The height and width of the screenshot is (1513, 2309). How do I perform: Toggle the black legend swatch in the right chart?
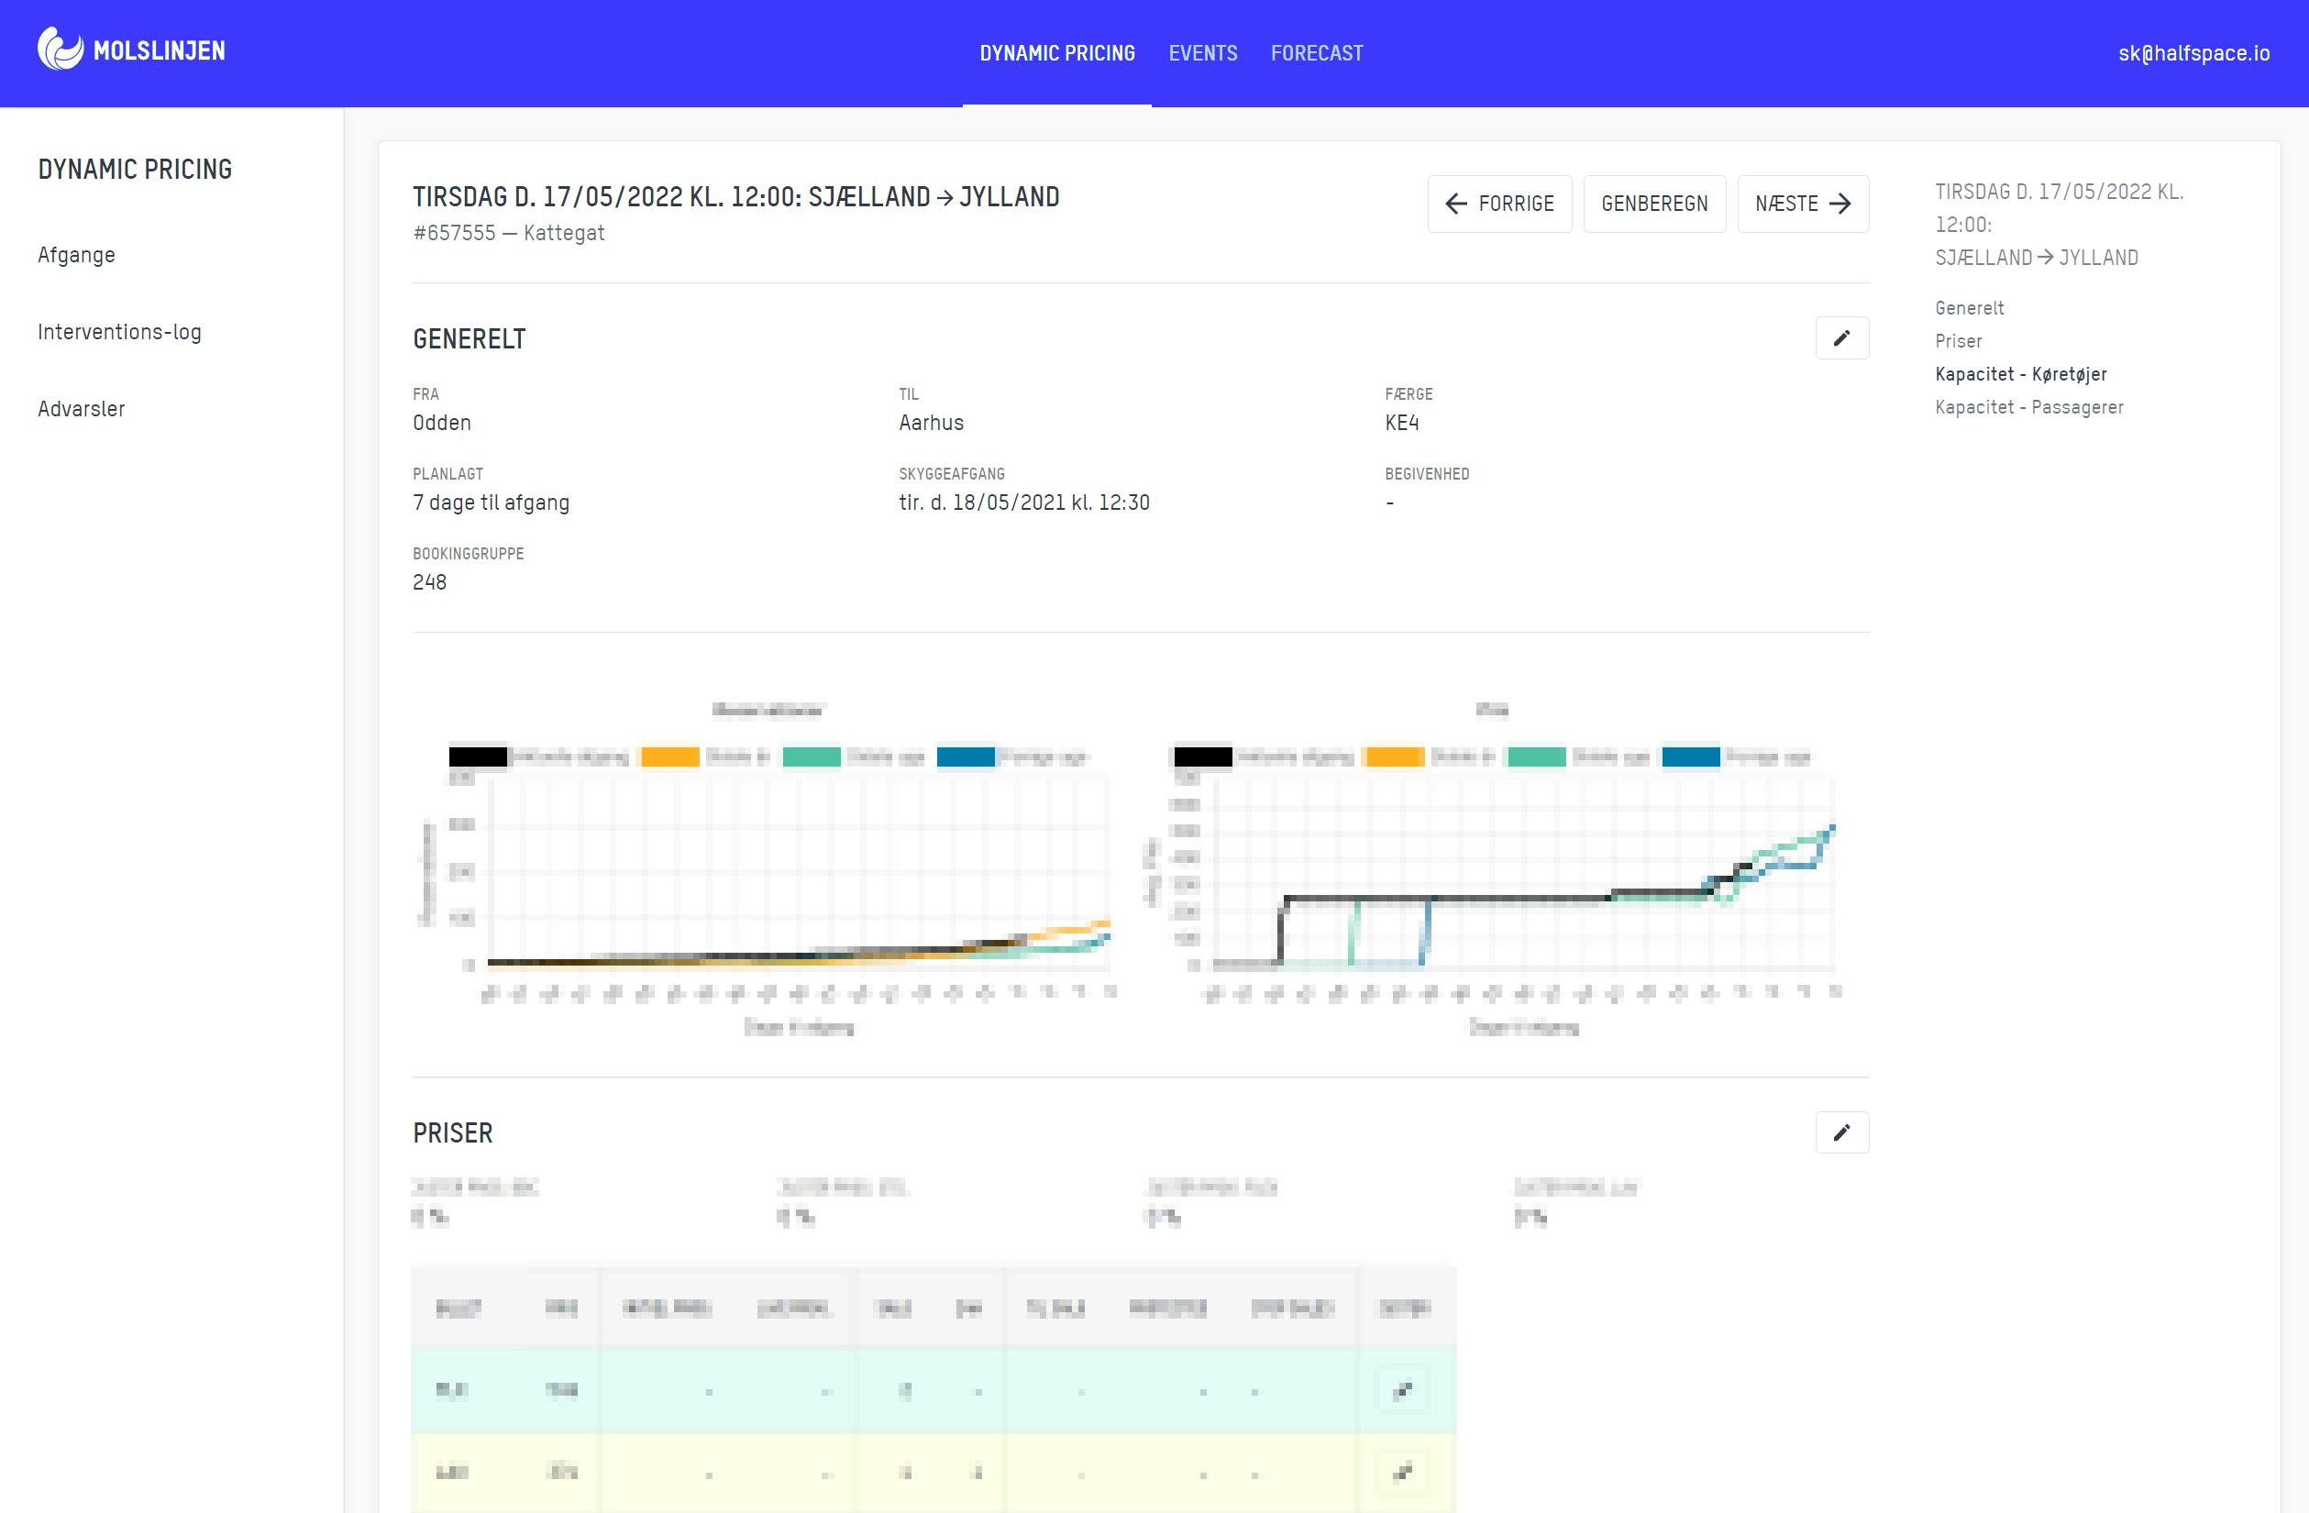[1203, 756]
